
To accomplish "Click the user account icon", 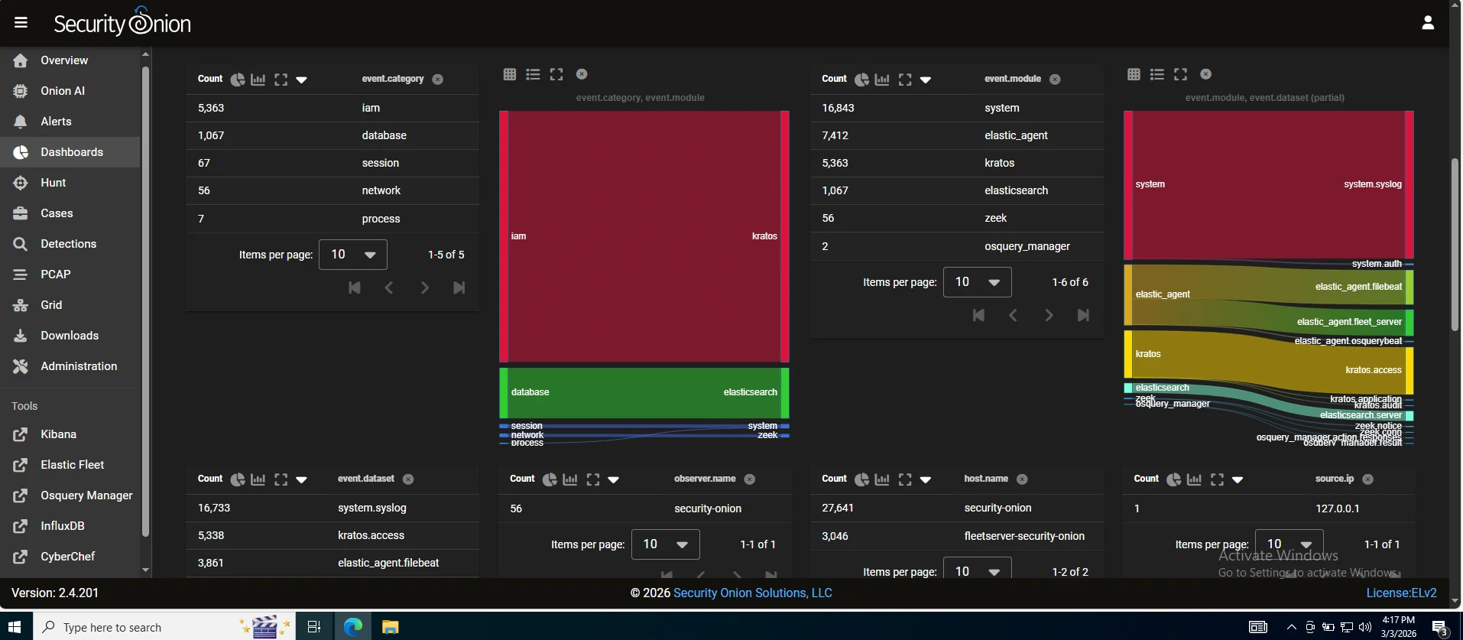I will (x=1427, y=23).
